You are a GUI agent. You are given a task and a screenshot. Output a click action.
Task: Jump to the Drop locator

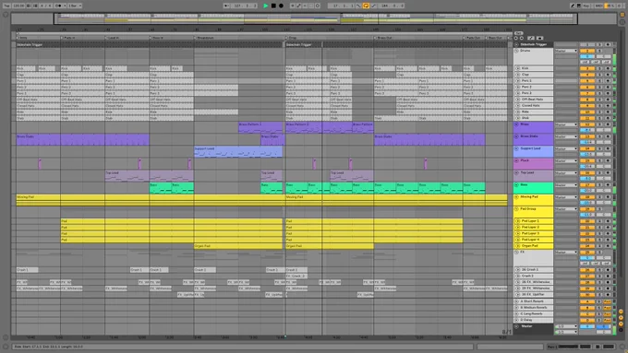[291, 38]
